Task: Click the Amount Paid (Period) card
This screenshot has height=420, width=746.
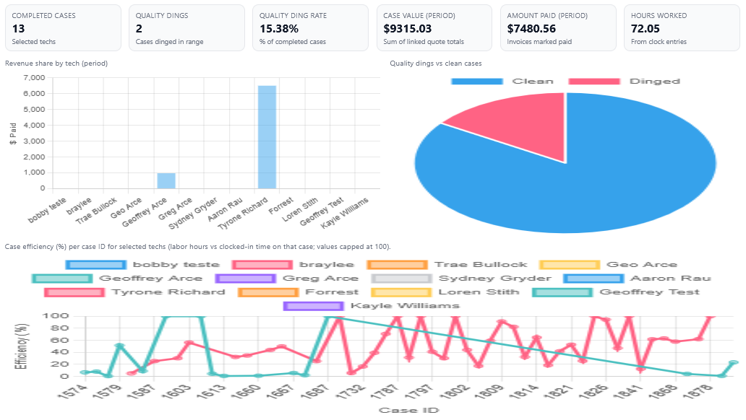Action: 558,28
